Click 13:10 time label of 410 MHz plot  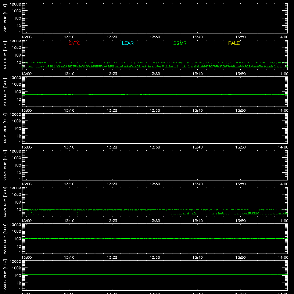tap(69, 74)
